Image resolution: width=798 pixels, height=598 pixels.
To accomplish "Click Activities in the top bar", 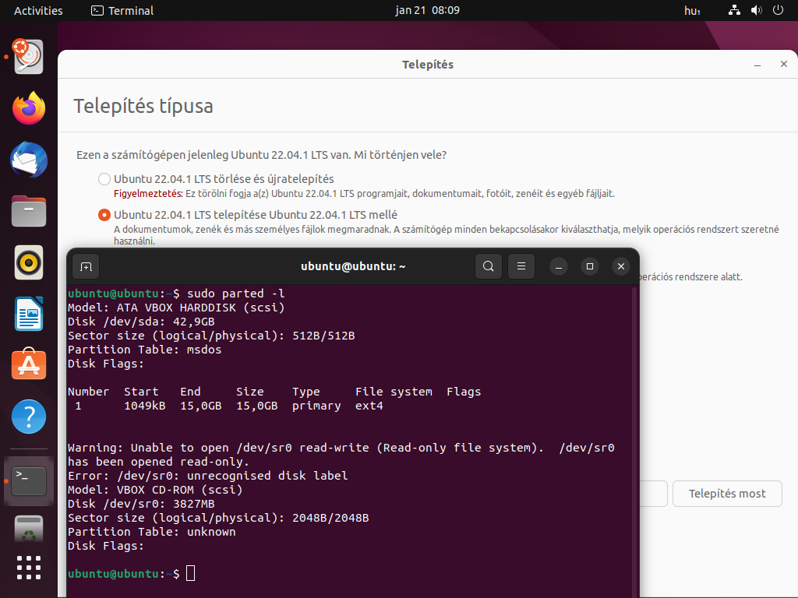I will pos(38,11).
